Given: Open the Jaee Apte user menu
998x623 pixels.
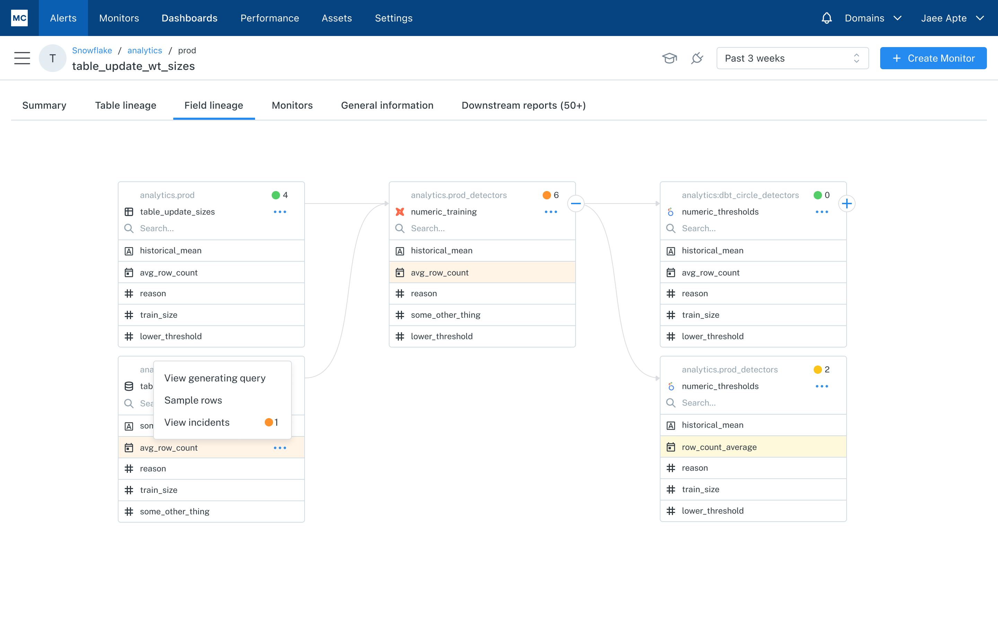Looking at the screenshot, I should (953, 18).
